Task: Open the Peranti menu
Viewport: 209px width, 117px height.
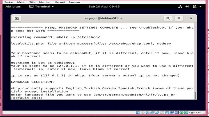Action: point(60,2)
